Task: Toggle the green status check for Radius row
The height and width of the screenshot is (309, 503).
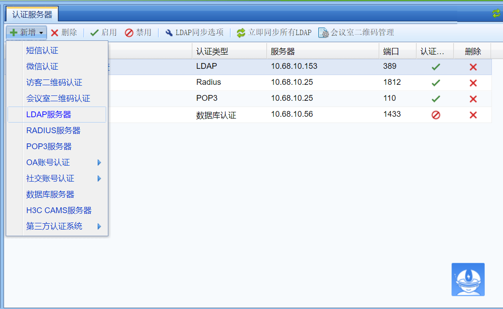Action: 436,83
